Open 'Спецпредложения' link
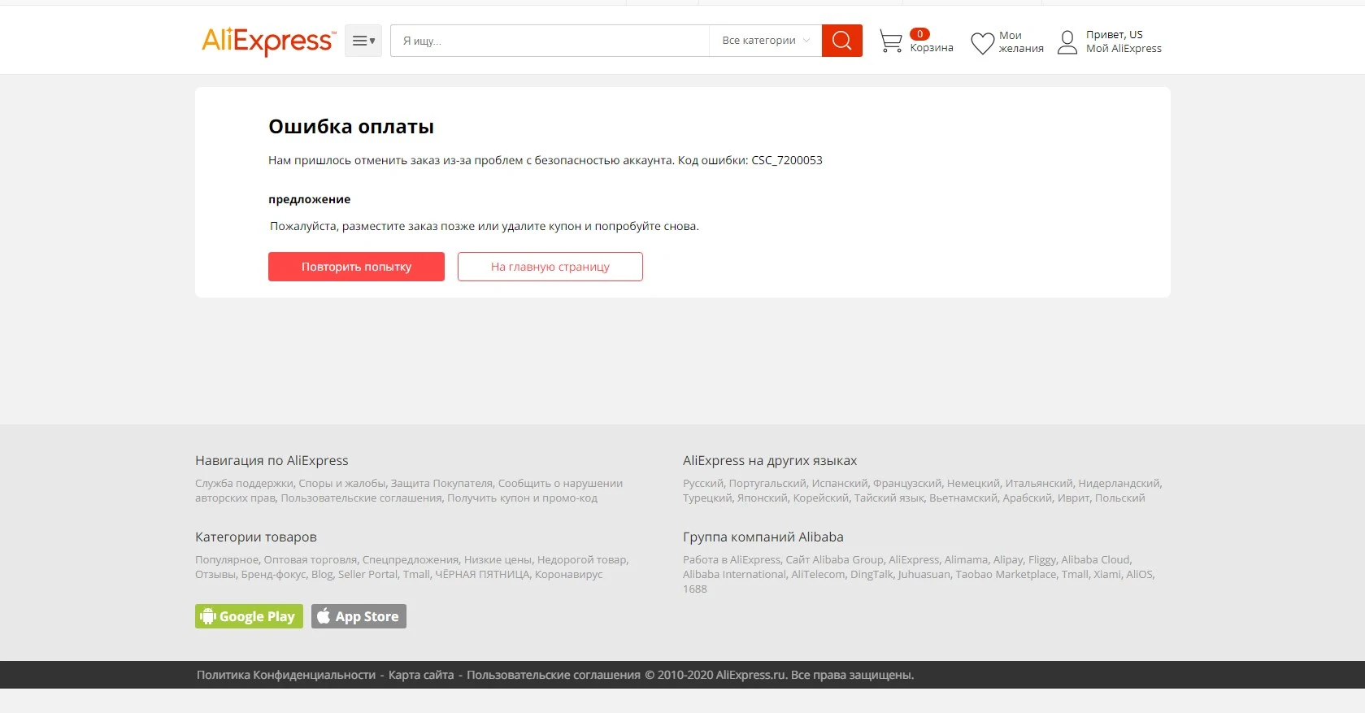Viewport: 1365px width, 713px height. point(411,560)
